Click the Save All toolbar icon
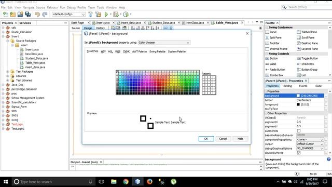Screen dimensions: 332x187 coord(27,15)
